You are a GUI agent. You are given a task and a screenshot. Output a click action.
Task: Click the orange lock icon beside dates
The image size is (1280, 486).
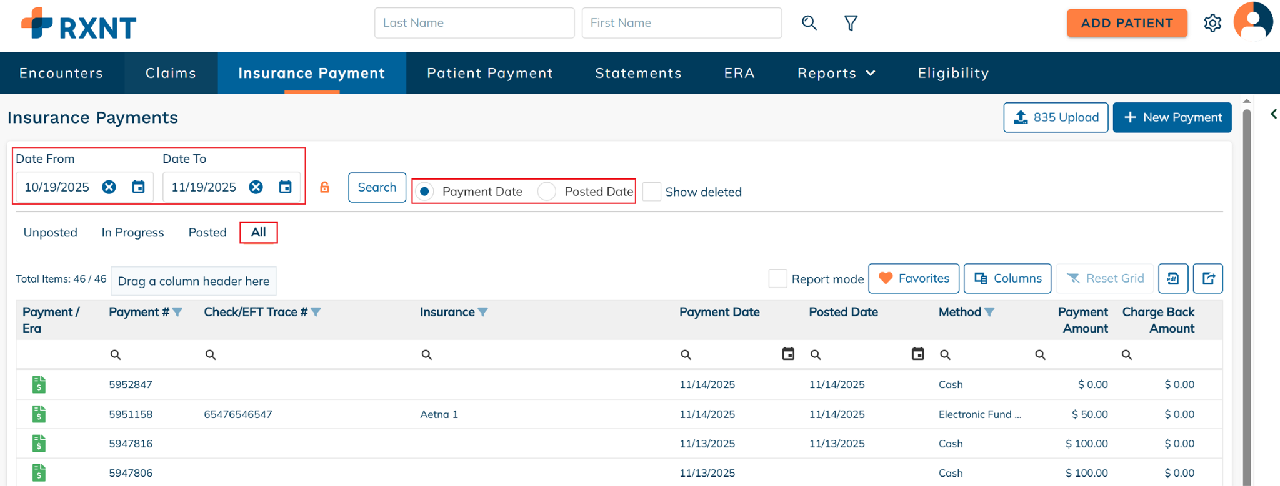(324, 187)
